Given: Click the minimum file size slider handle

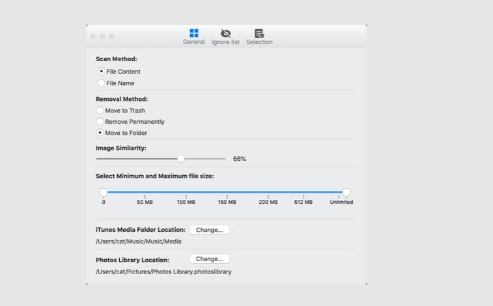Looking at the screenshot, I should pyautogui.click(x=104, y=192).
